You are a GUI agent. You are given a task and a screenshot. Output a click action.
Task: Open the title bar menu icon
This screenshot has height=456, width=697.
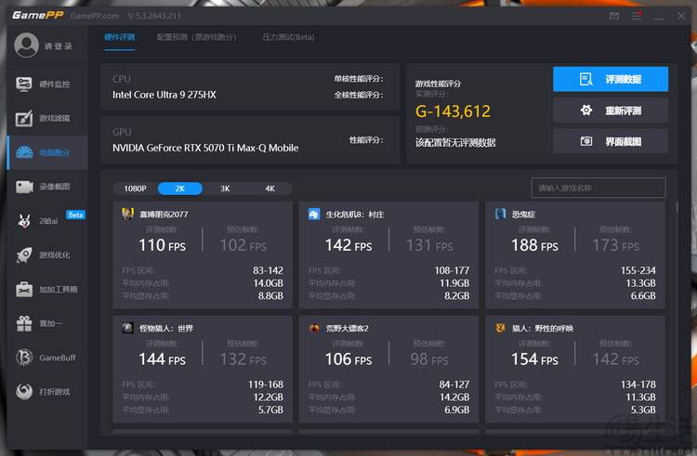(637, 16)
